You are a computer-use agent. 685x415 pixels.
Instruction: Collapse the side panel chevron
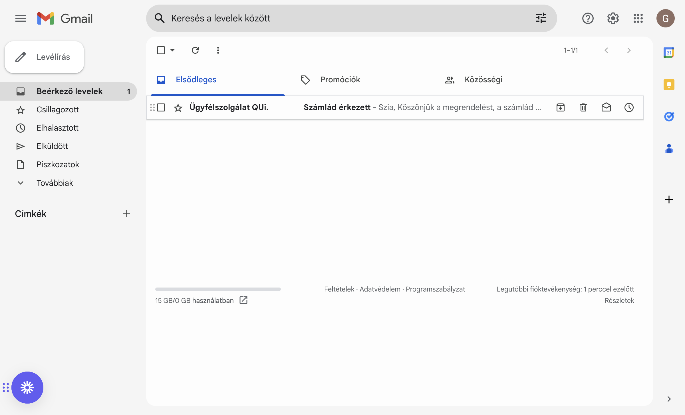pyautogui.click(x=669, y=399)
